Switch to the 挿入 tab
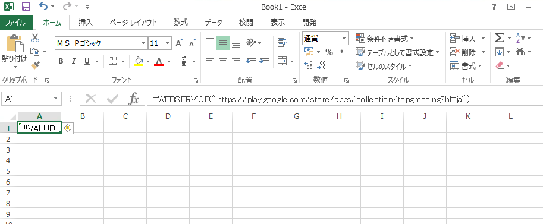The height and width of the screenshot is (224, 543). tap(86, 23)
